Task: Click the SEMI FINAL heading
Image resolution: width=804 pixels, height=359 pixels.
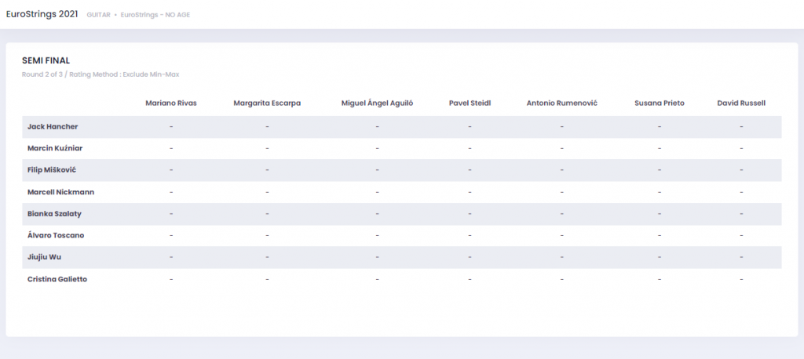Action: click(x=46, y=60)
